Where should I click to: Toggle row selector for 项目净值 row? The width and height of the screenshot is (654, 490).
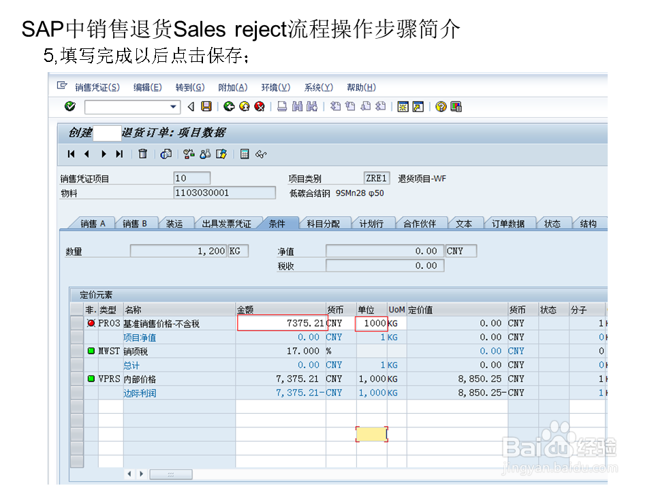pyautogui.click(x=77, y=337)
